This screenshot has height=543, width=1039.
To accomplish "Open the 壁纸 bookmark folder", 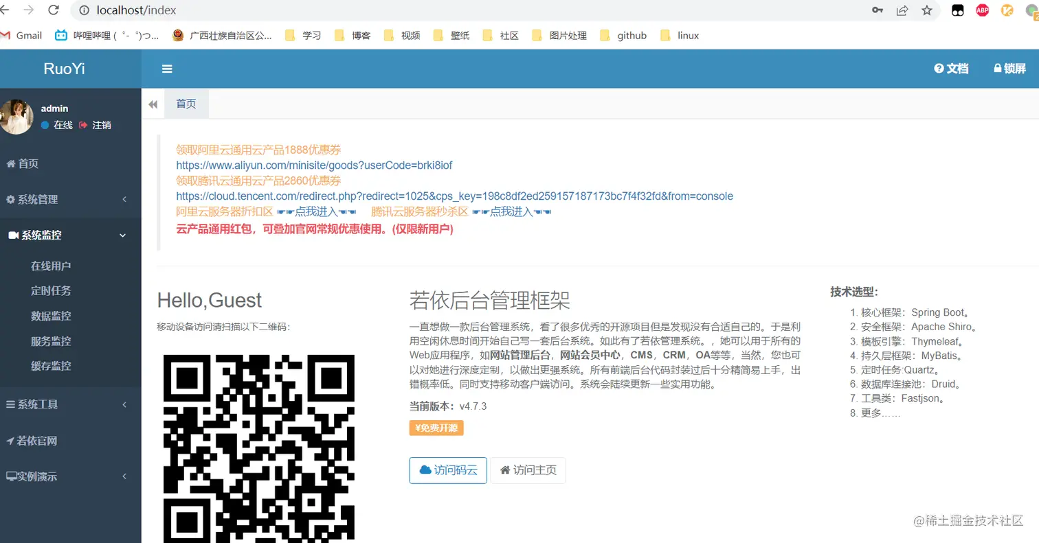I will pyautogui.click(x=451, y=36).
